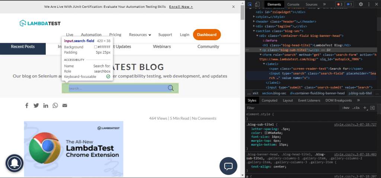This screenshot has width=381, height=178.
Task: Open the Support nav link
Action: point(165,35)
